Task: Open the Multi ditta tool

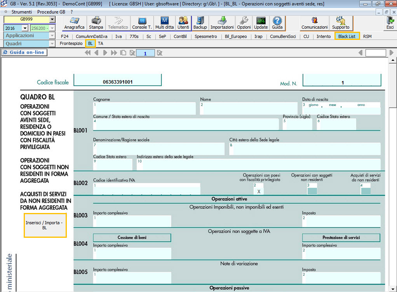Action: pyautogui.click(x=165, y=23)
